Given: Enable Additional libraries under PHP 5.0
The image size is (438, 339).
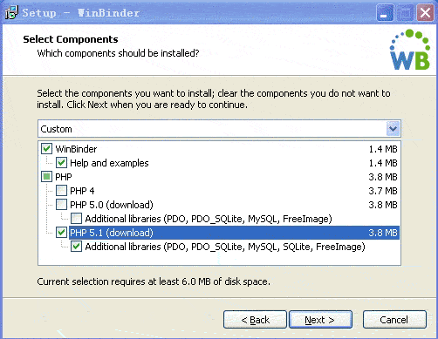Looking at the screenshot, I should point(77,219).
